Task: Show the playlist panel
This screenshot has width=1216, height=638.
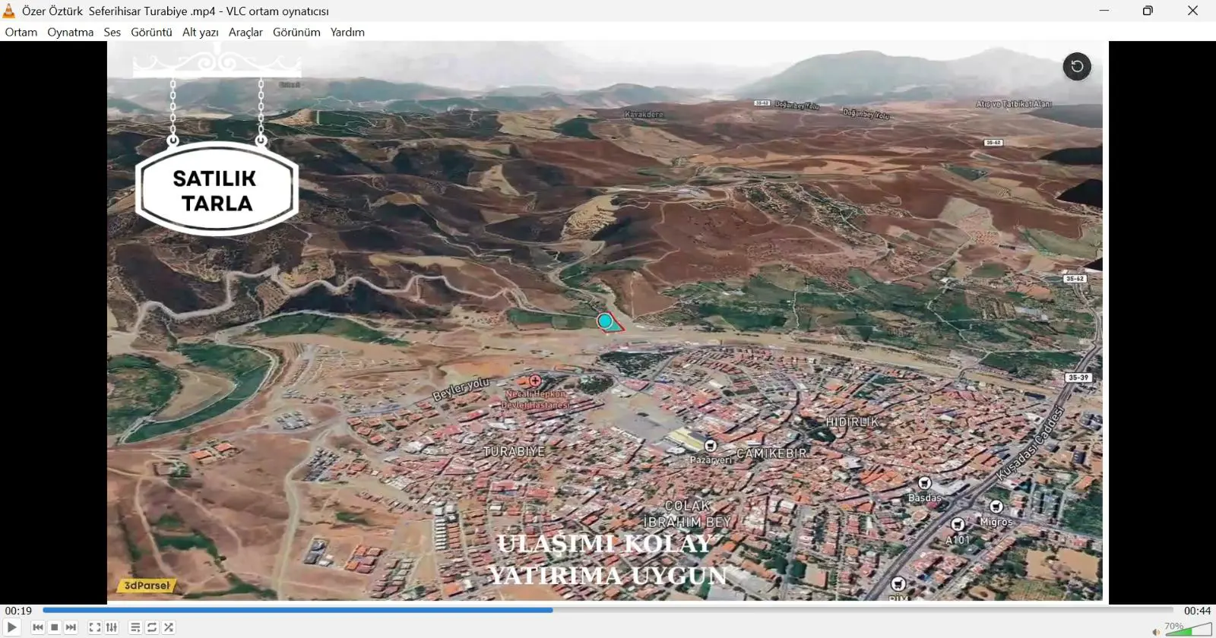Action: 135,627
